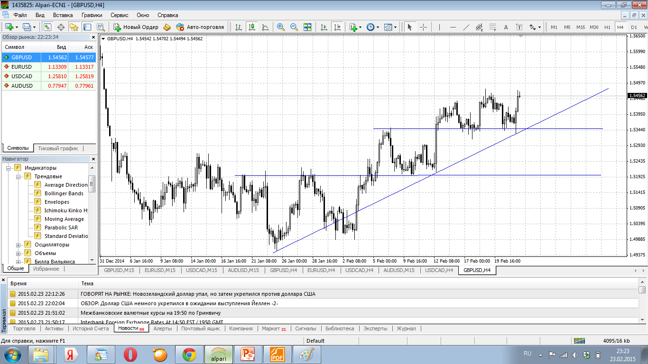The height and width of the screenshot is (364, 648).
Task: Open the Strategy Tester magnifier icon
Action: 100,27
